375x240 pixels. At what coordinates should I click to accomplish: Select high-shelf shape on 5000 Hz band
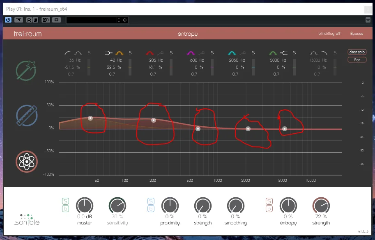click(284, 53)
